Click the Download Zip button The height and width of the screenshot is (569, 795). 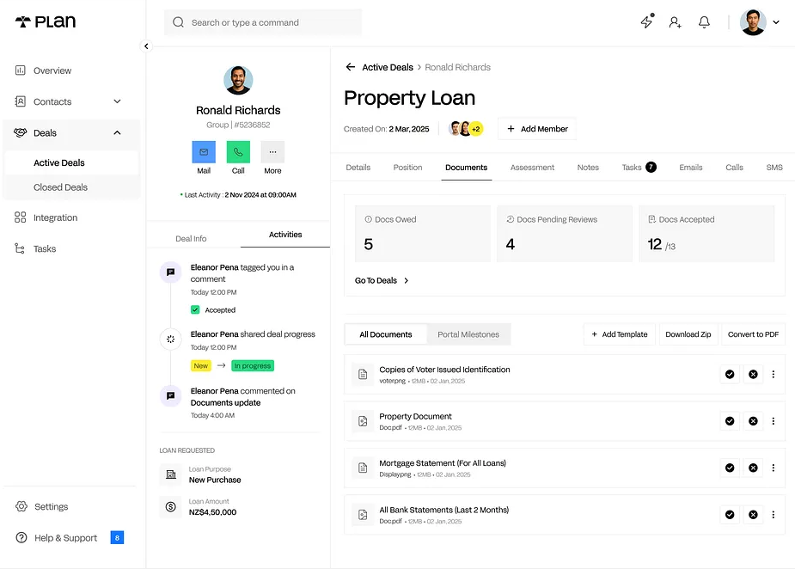coord(688,333)
